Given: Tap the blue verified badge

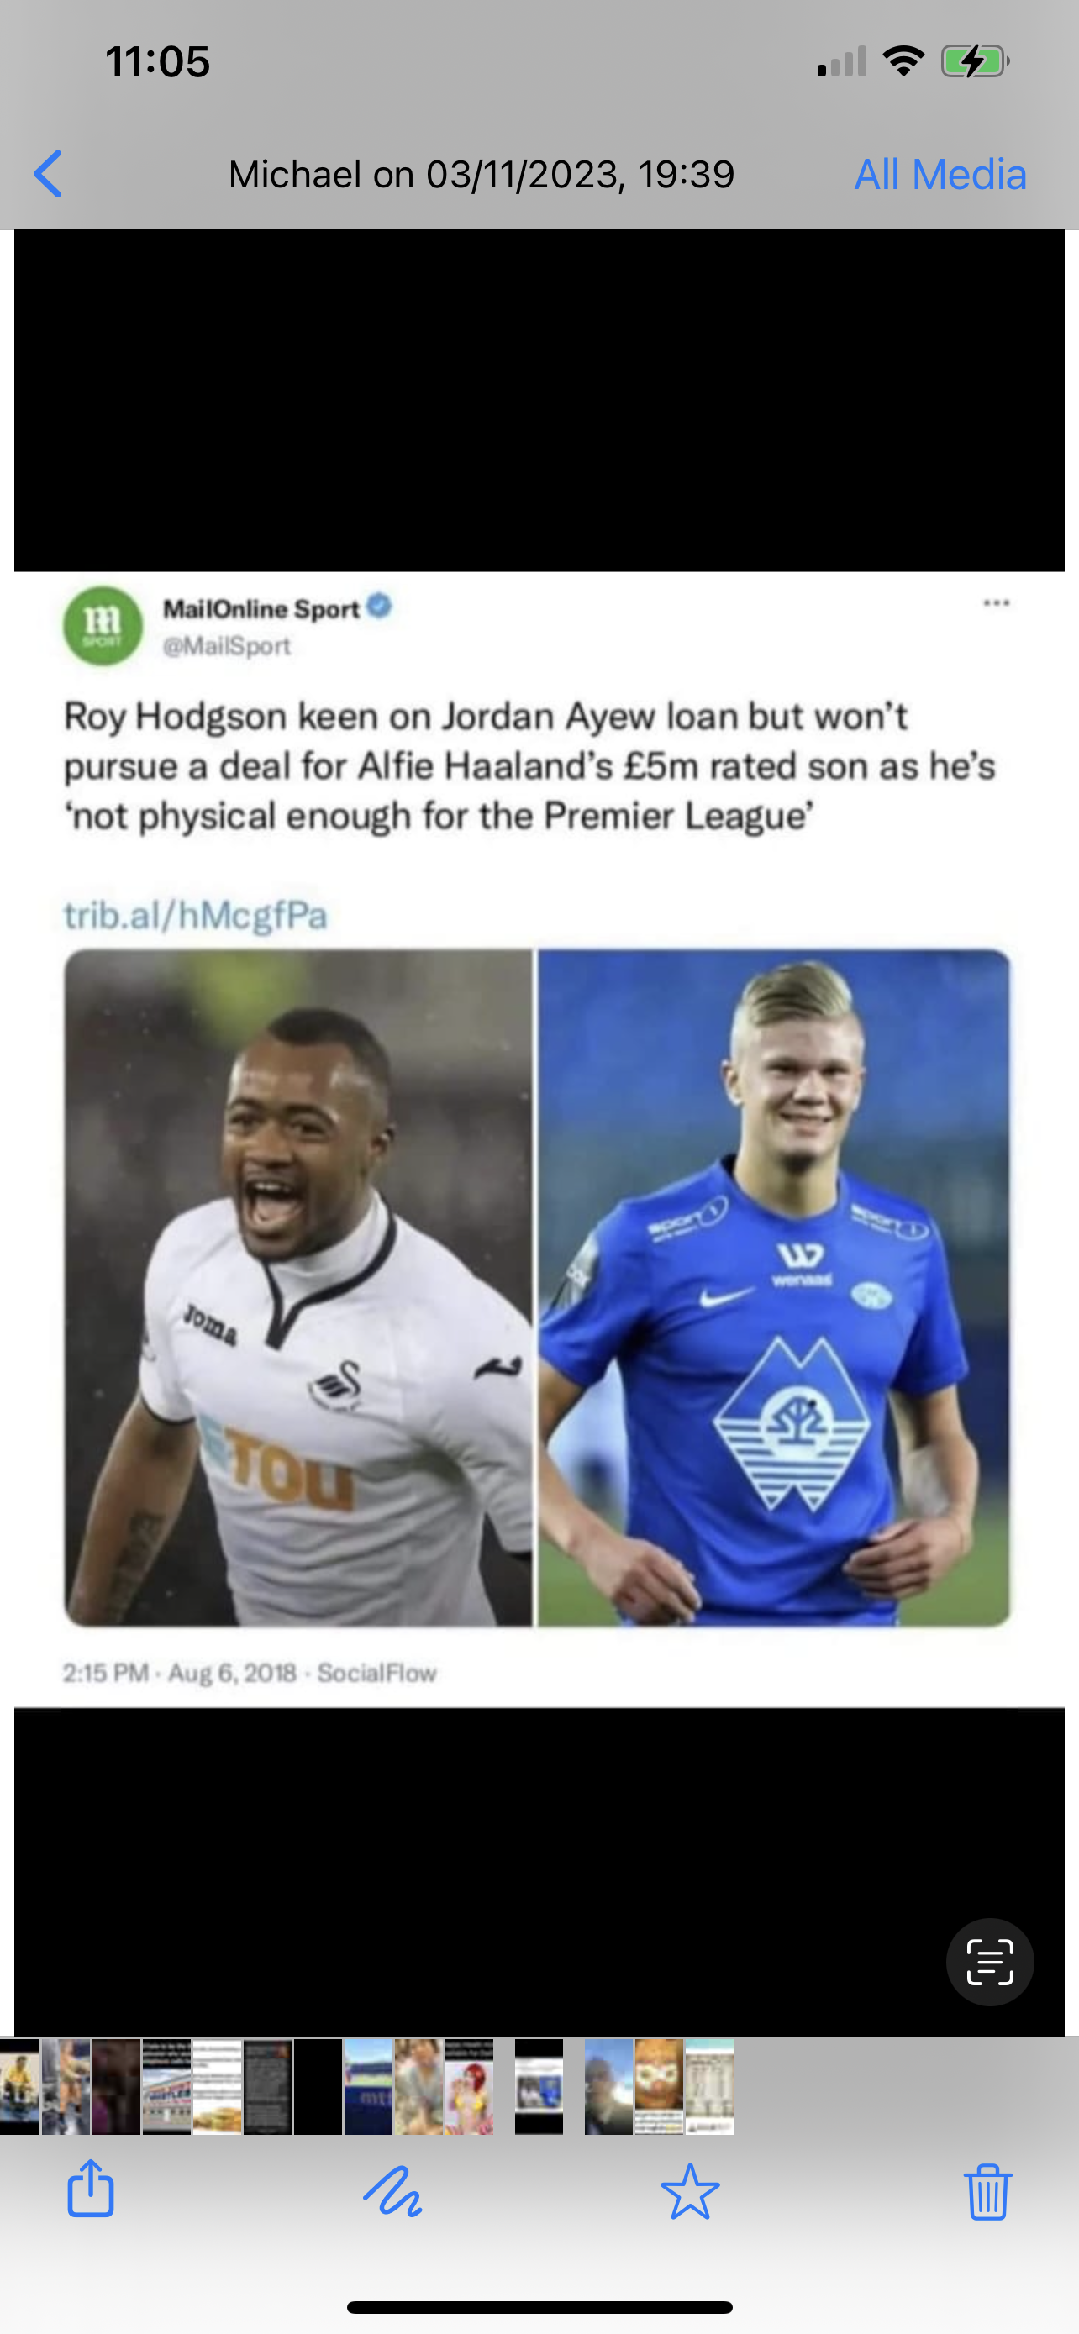Looking at the screenshot, I should click(380, 605).
